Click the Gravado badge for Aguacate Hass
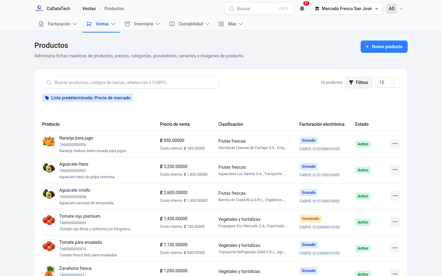The height and width of the screenshot is (276, 442). point(308,167)
